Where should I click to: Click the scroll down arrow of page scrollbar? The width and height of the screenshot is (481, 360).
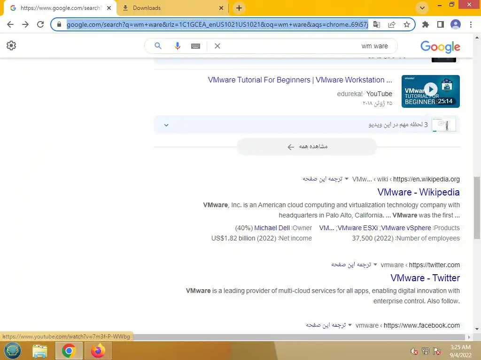477,329
